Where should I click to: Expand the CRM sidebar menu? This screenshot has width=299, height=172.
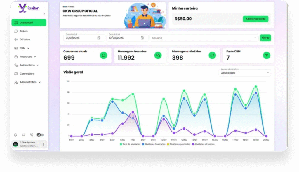click(x=23, y=48)
